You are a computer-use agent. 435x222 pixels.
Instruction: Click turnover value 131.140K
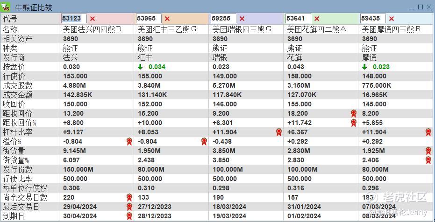[x=152, y=95]
